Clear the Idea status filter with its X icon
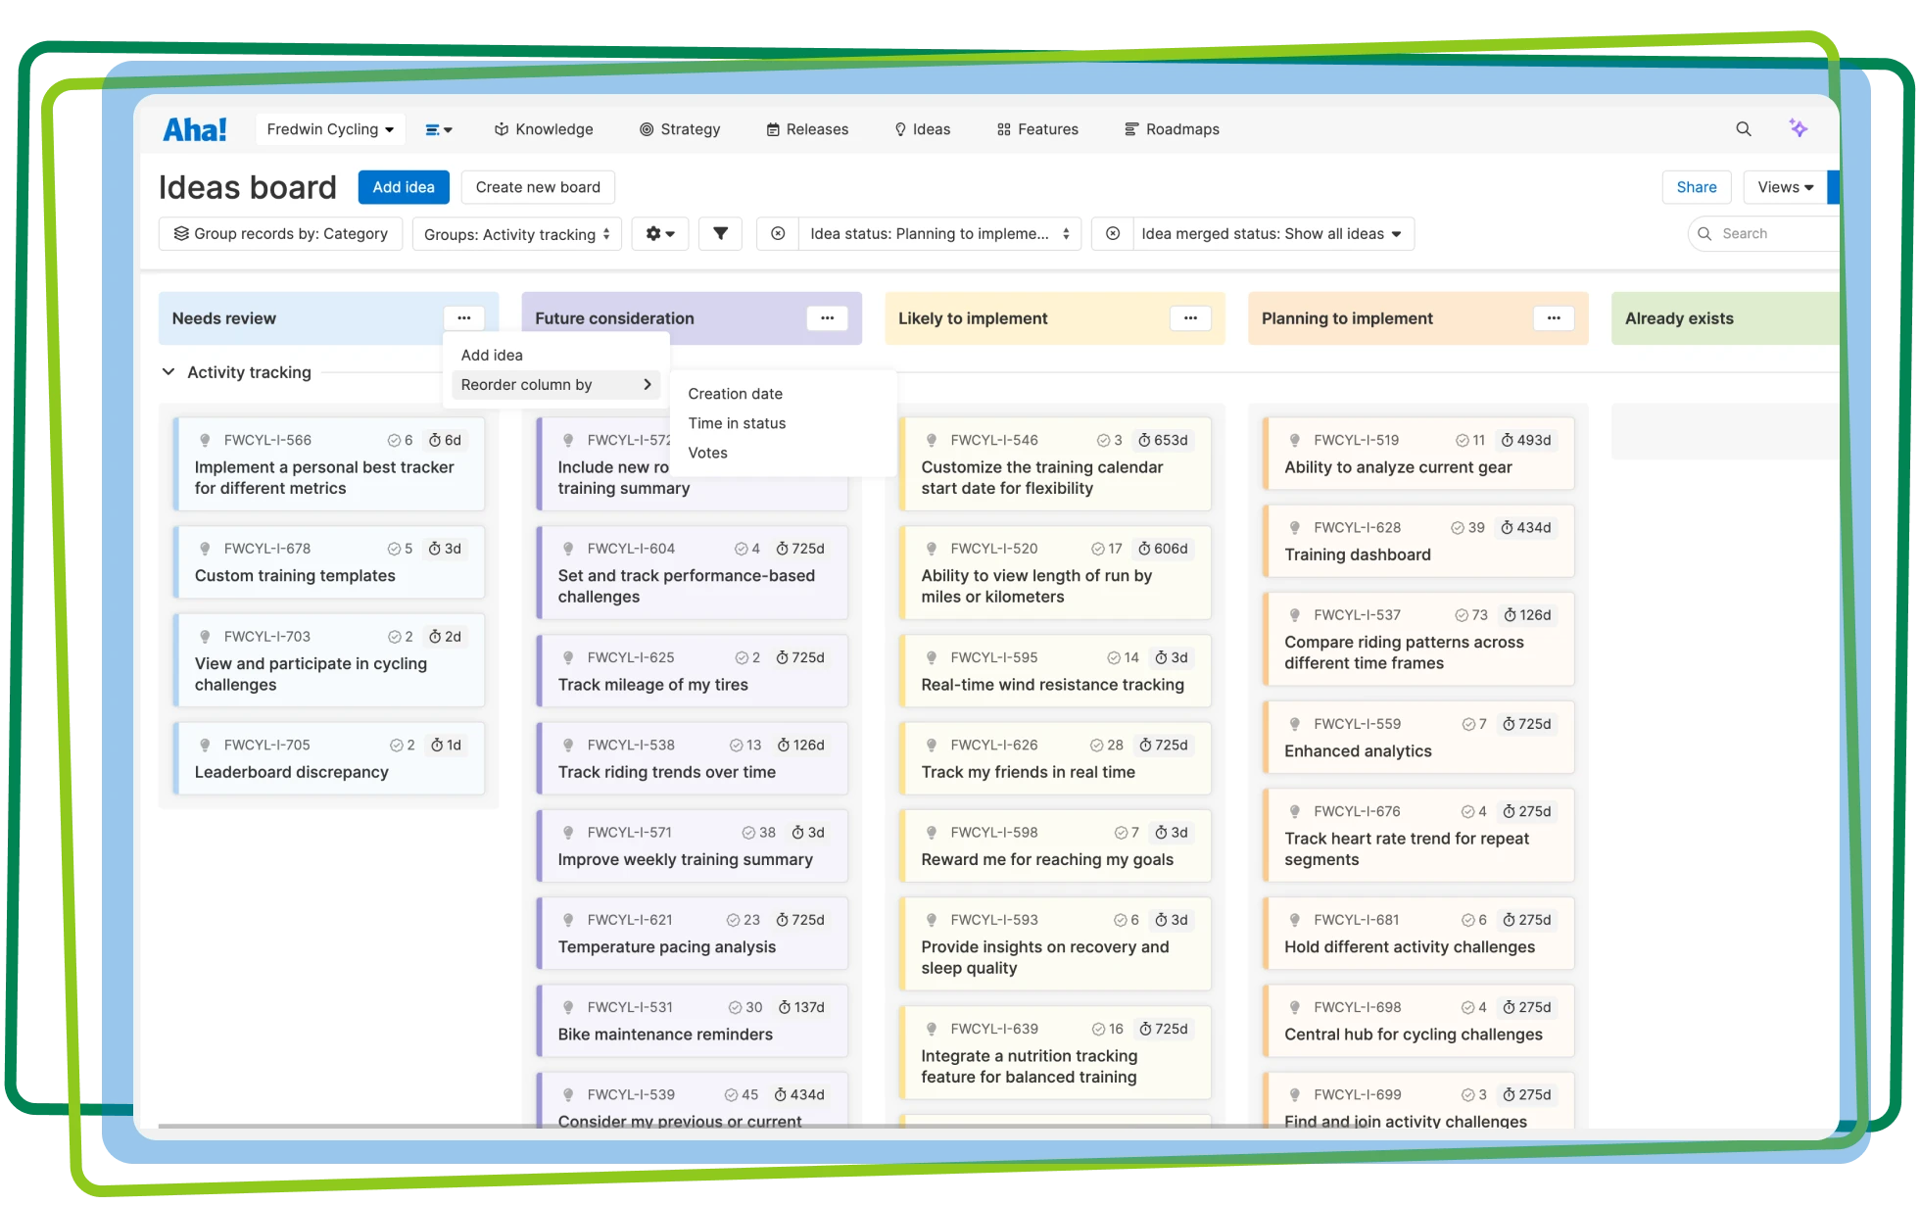 [777, 233]
